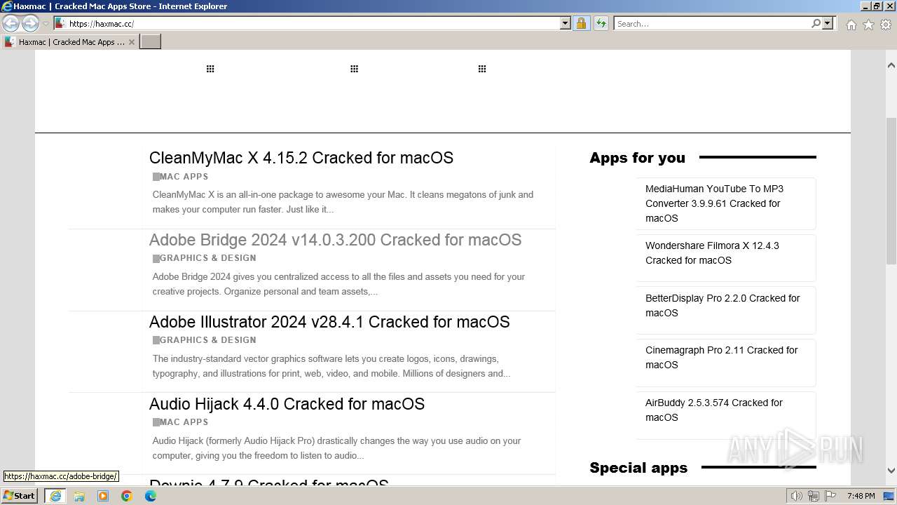Click Adobe Bridge description text
Viewport: 897px width, 505px height.
[338, 284]
